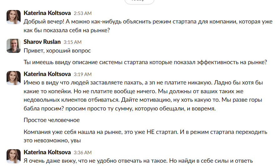Select the 'Простое человечное' message
This screenshot has width=278, height=168.
52,120
